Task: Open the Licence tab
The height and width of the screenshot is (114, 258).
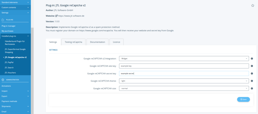Action: (116, 42)
